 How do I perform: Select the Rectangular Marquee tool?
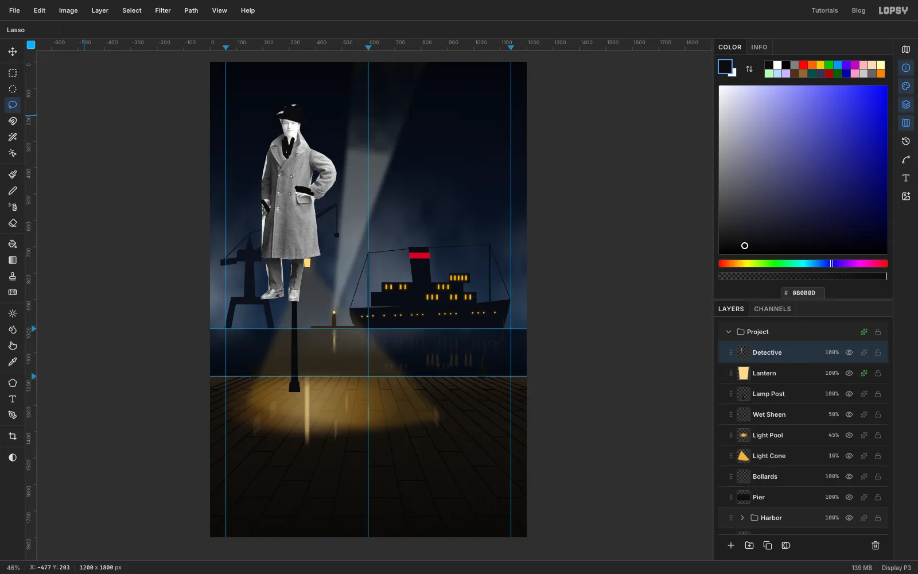click(13, 73)
